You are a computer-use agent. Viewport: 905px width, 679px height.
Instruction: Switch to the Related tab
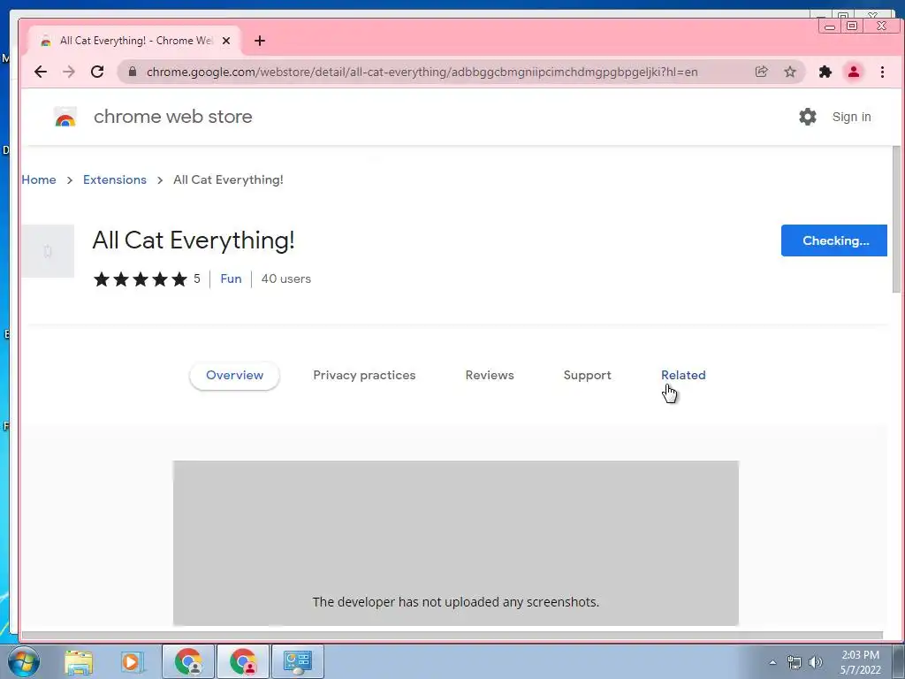[x=683, y=375]
